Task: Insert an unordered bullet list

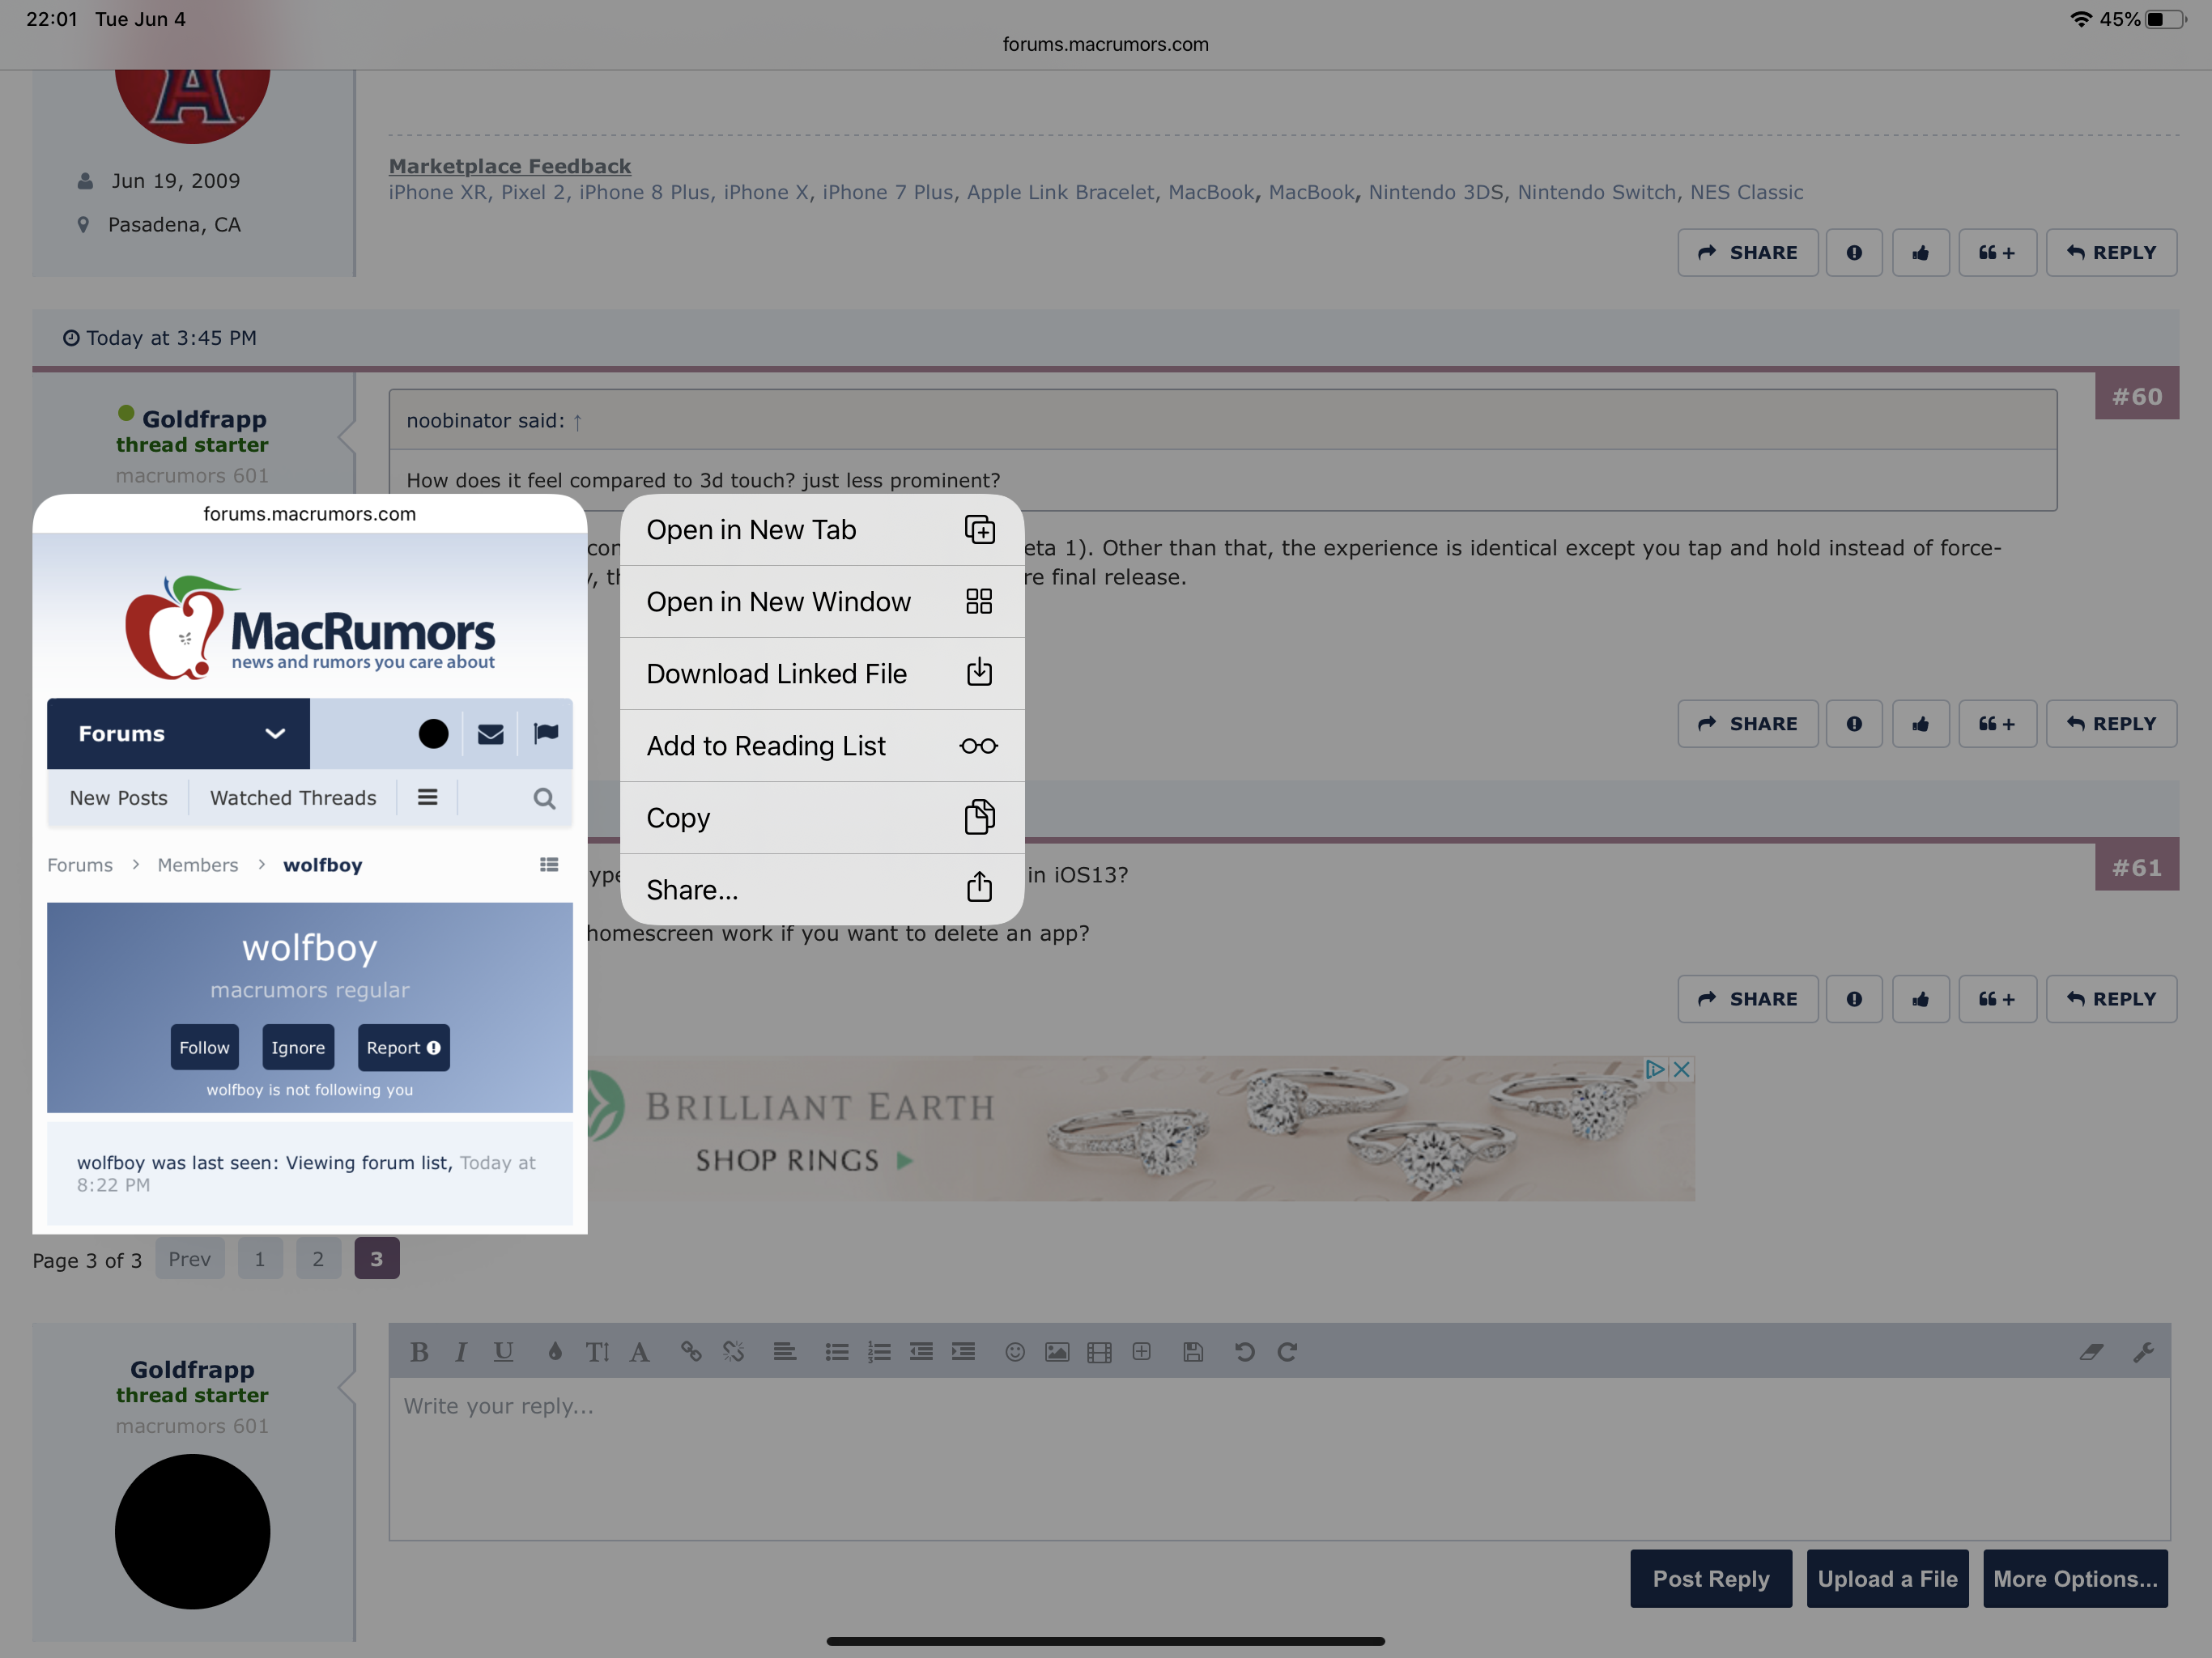Action: point(837,1352)
